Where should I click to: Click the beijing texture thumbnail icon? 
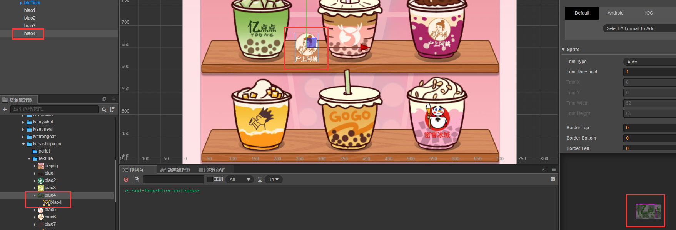coord(41,166)
